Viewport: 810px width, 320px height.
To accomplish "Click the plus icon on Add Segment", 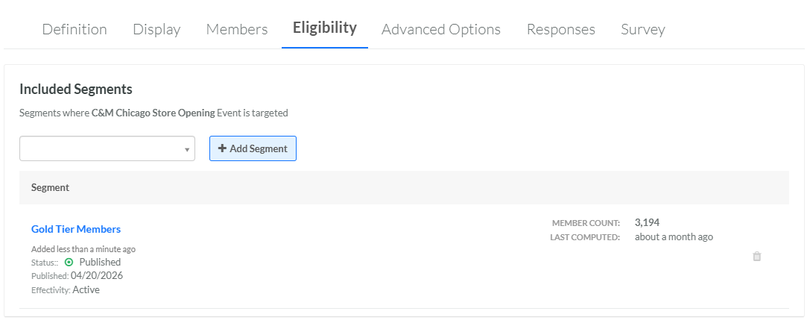I will click(x=222, y=148).
